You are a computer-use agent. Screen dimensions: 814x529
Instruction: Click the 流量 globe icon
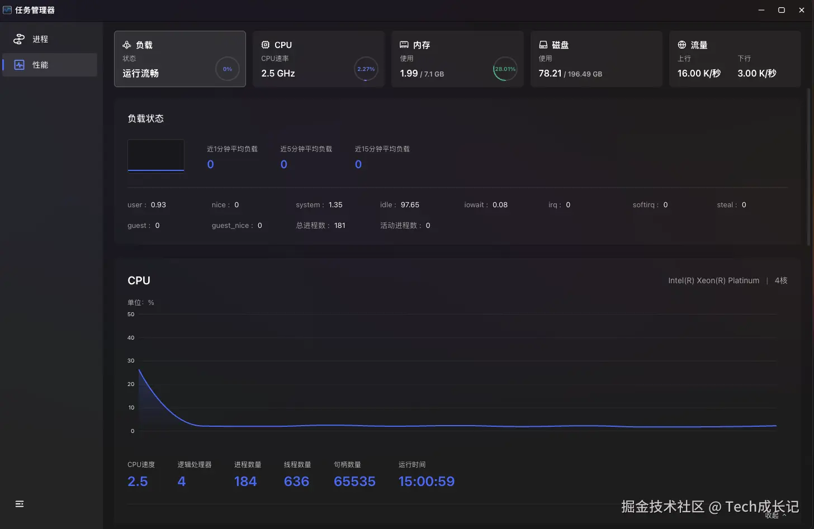682,45
